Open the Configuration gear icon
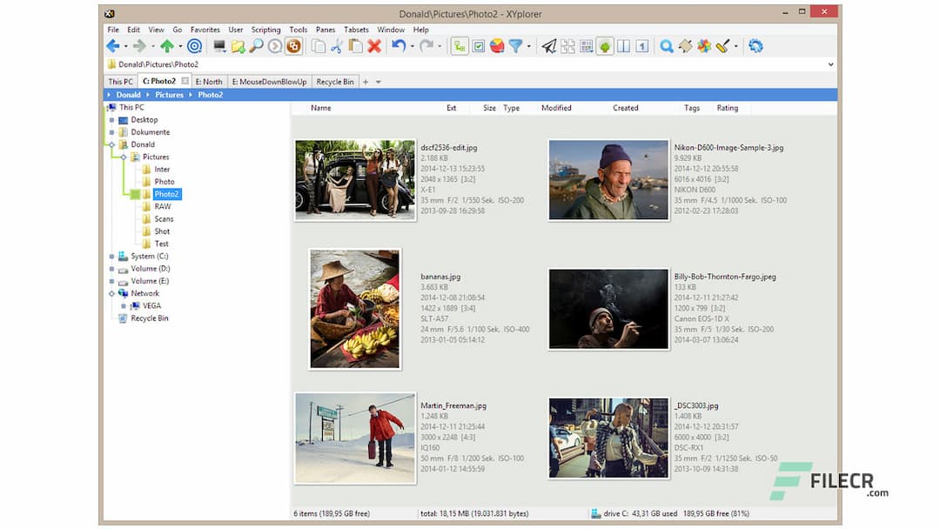This screenshot has height=529, width=940. (755, 45)
